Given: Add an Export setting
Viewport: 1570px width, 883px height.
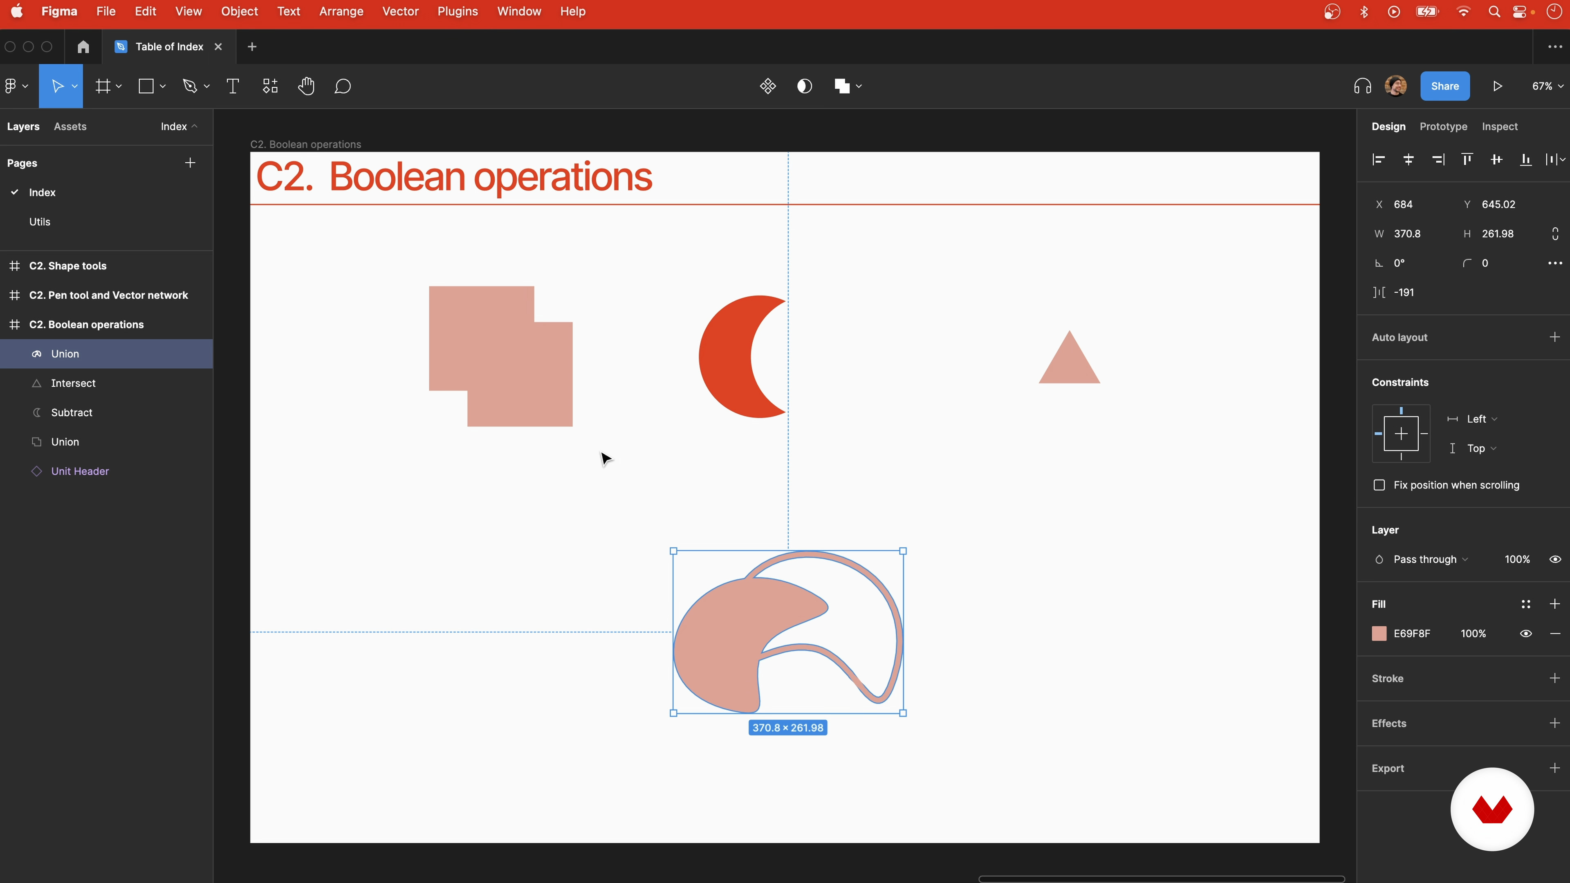Looking at the screenshot, I should point(1555,769).
